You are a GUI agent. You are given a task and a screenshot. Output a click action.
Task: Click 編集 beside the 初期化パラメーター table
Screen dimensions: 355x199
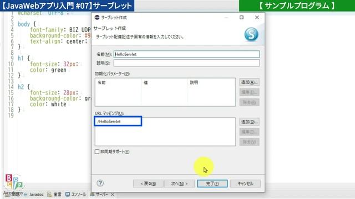click(x=249, y=92)
